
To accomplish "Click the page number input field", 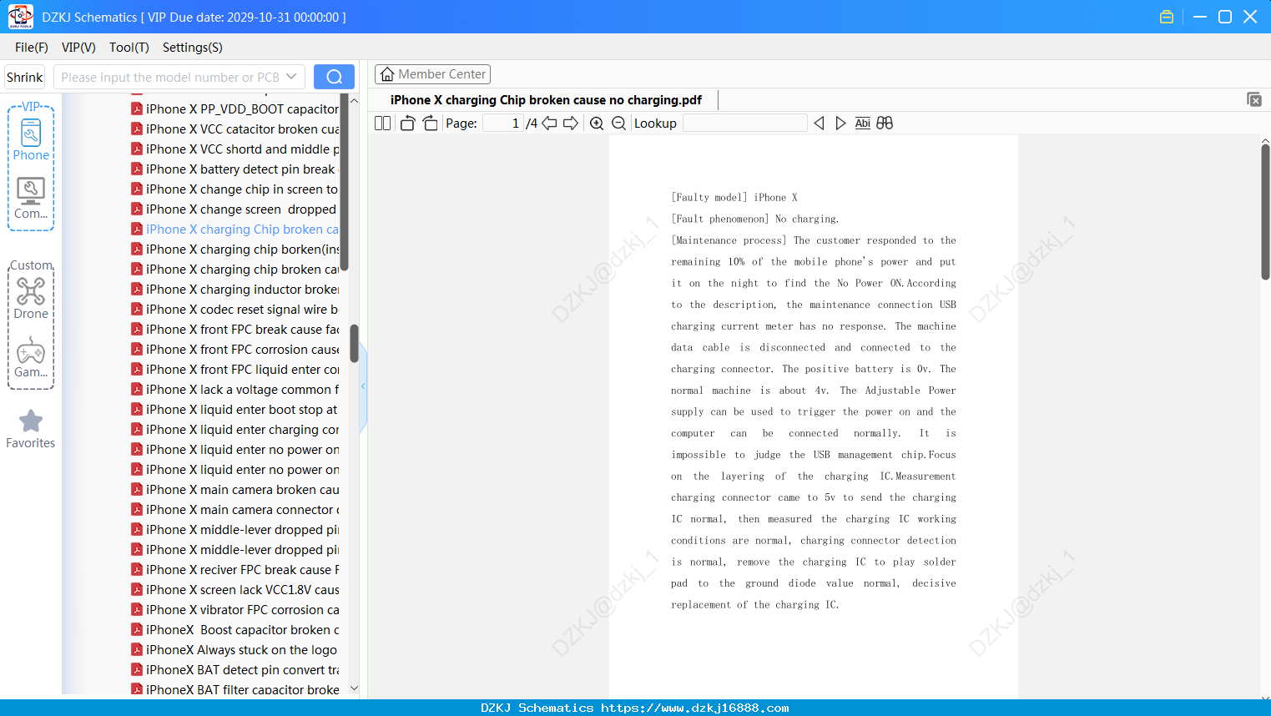I will pyautogui.click(x=503, y=124).
